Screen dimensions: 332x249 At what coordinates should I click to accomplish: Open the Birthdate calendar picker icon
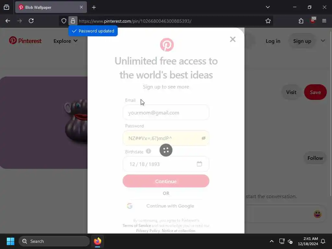pyautogui.click(x=199, y=164)
